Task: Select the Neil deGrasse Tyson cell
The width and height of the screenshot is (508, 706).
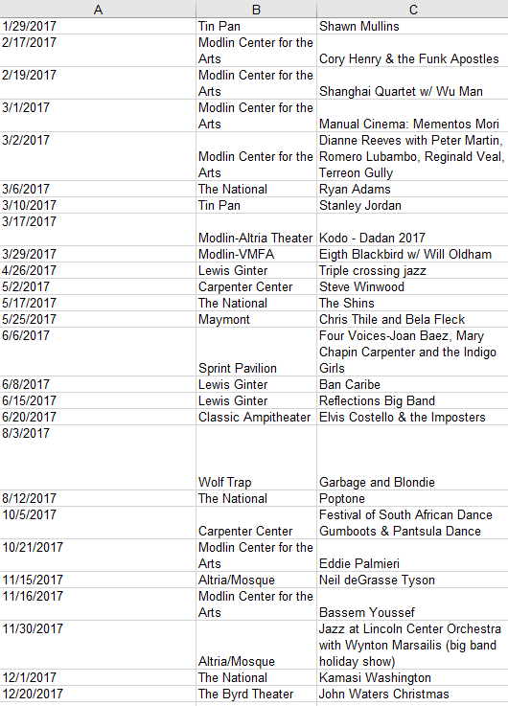Action: (412, 580)
